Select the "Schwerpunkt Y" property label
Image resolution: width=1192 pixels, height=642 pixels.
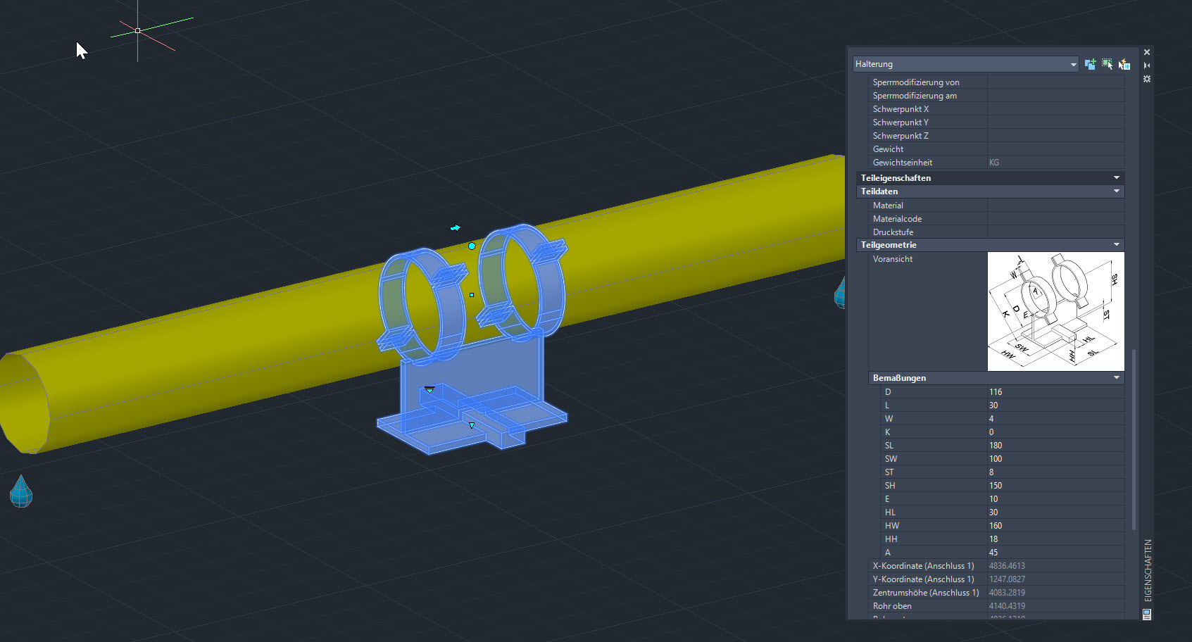pyautogui.click(x=901, y=122)
